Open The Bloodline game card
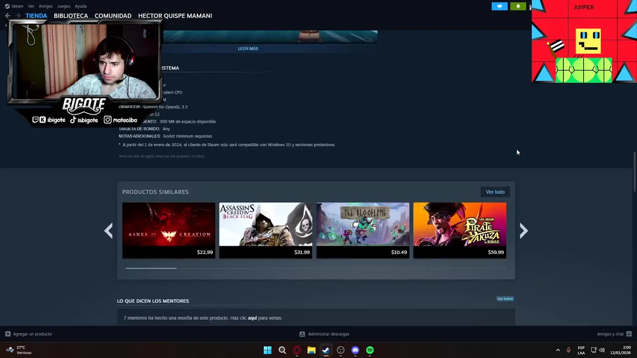The width and height of the screenshot is (637, 358). [363, 230]
